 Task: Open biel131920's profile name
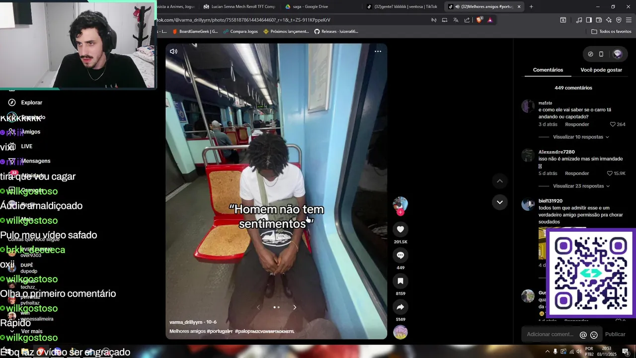[551, 201]
